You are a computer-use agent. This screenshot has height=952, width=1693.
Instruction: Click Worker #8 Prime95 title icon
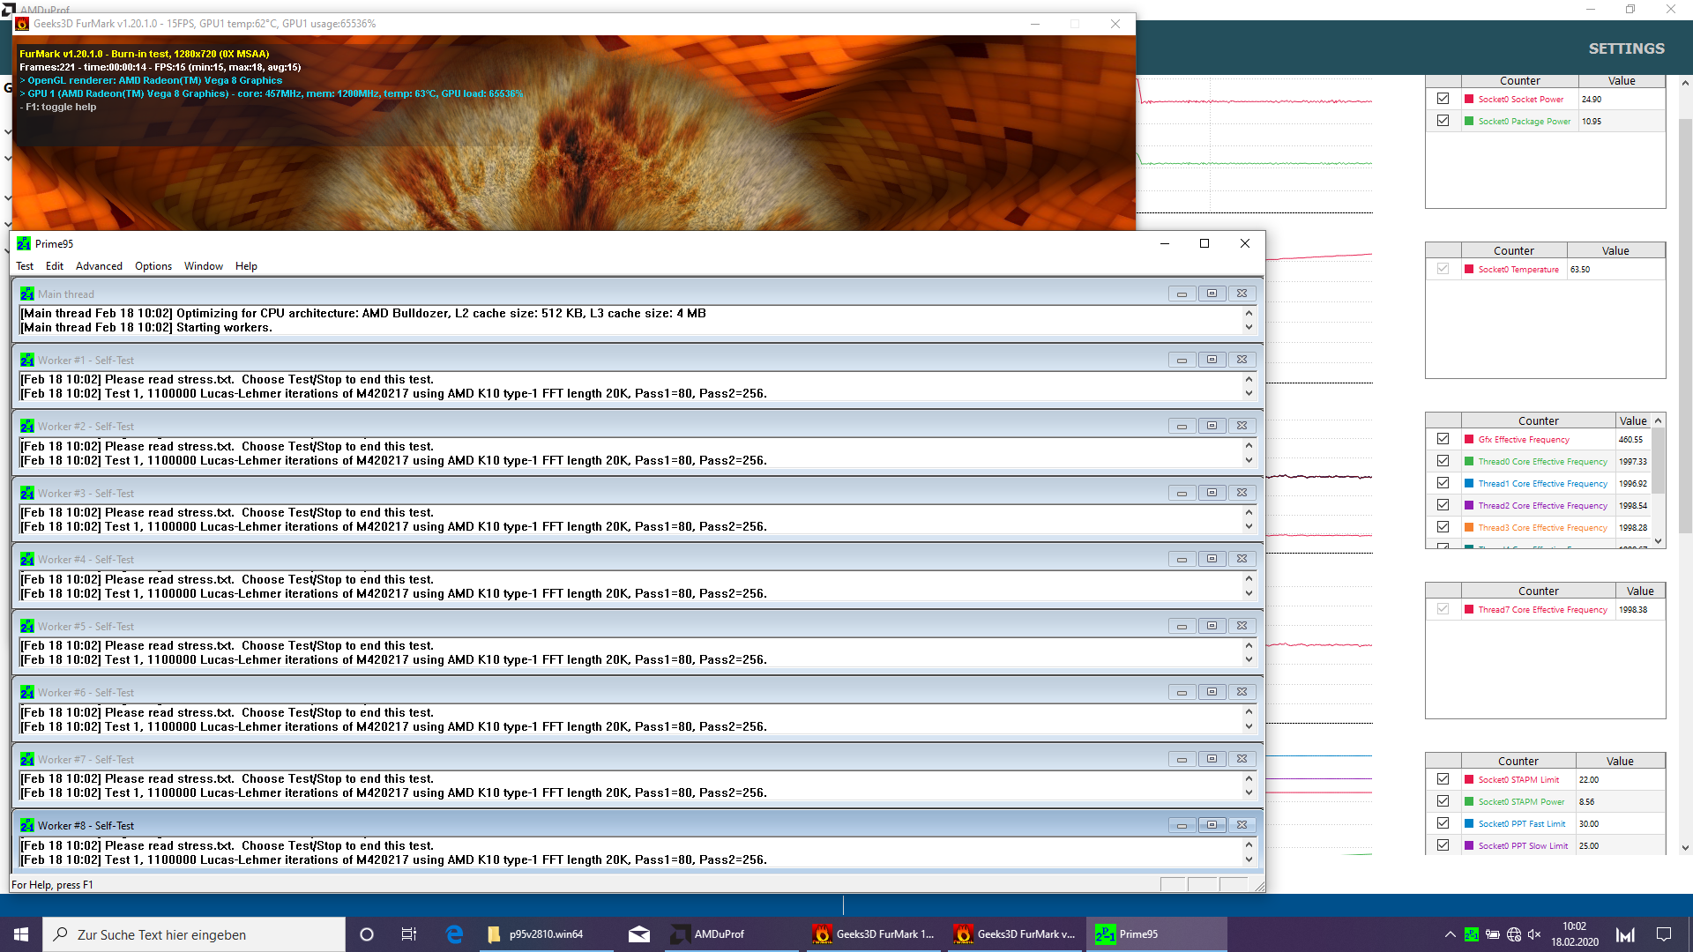tap(27, 826)
